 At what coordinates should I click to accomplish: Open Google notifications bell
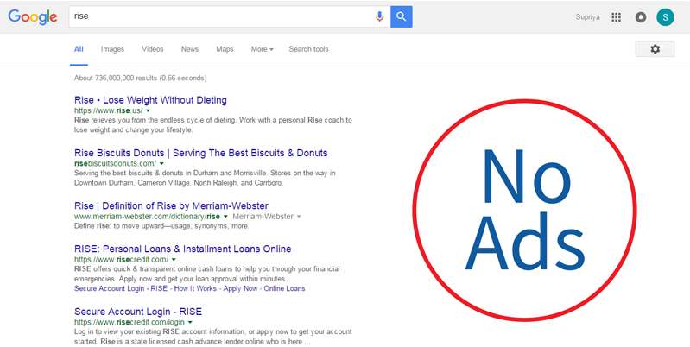[x=641, y=17]
